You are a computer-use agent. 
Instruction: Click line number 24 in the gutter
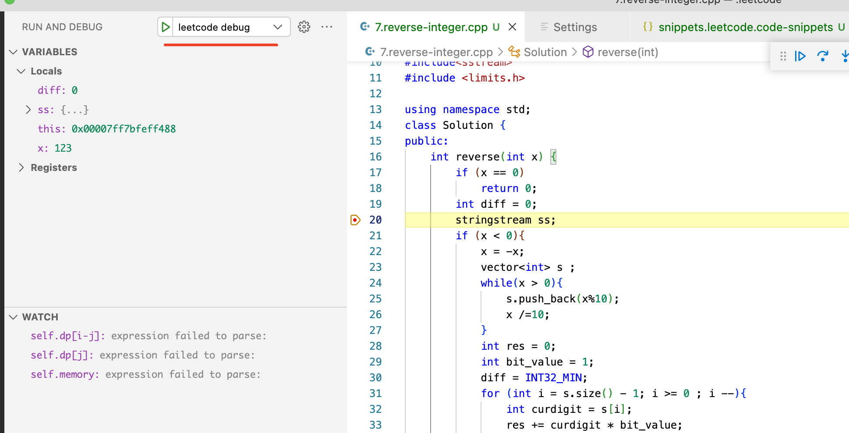pyautogui.click(x=375, y=283)
